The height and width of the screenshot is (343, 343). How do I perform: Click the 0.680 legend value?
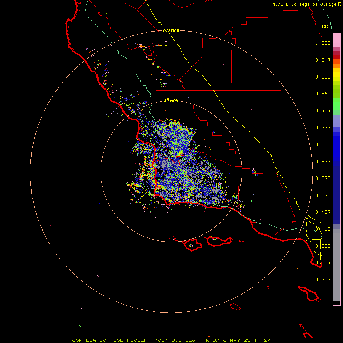pyautogui.click(x=323, y=144)
